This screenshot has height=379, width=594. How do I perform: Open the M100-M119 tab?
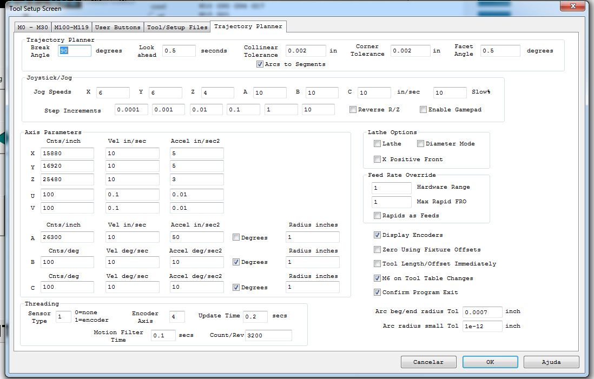tap(72, 27)
